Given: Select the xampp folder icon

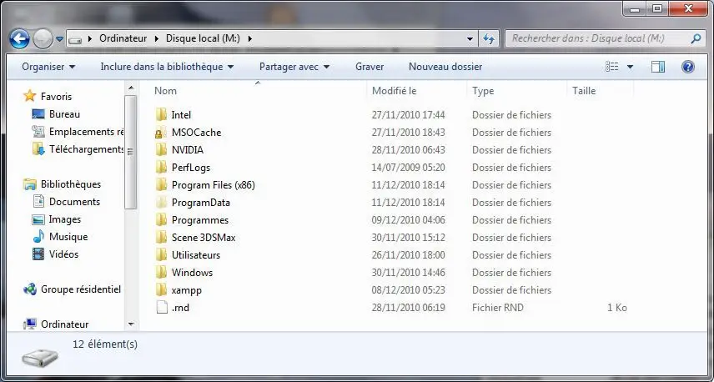Looking at the screenshot, I should click(161, 290).
